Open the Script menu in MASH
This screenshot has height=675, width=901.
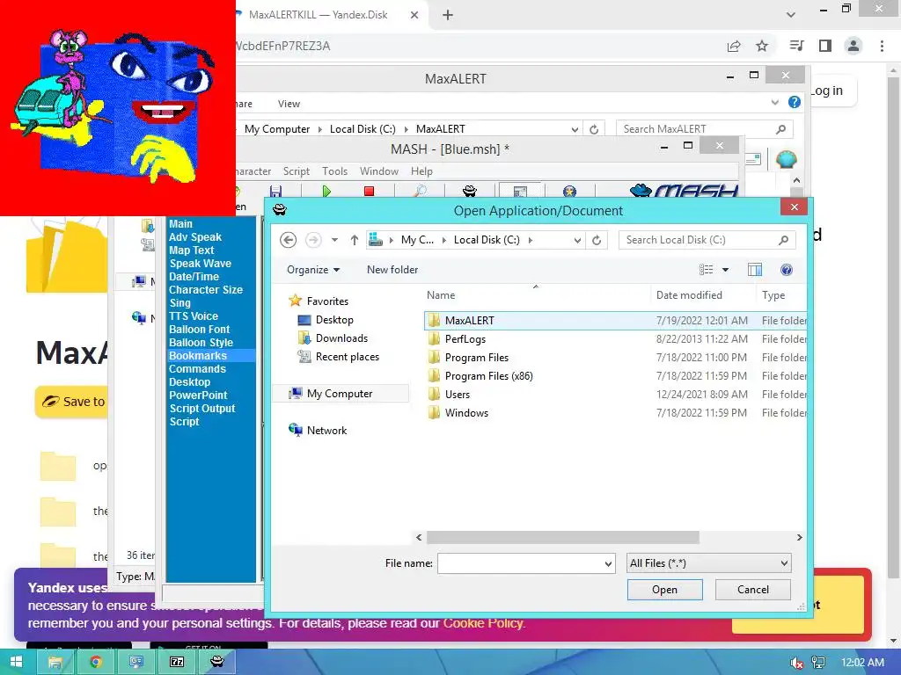(x=296, y=171)
